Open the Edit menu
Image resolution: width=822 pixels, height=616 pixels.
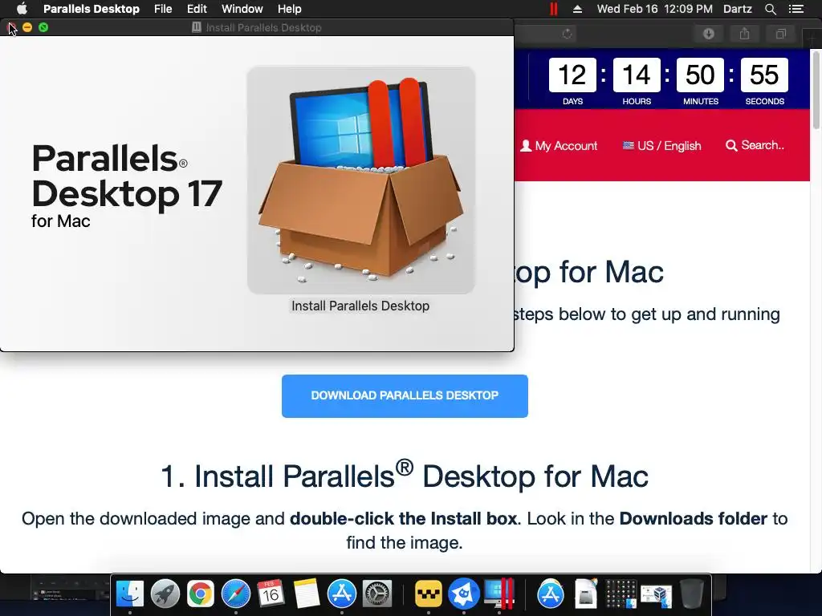[x=197, y=9]
